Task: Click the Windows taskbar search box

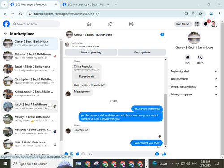Action: (x=42, y=164)
